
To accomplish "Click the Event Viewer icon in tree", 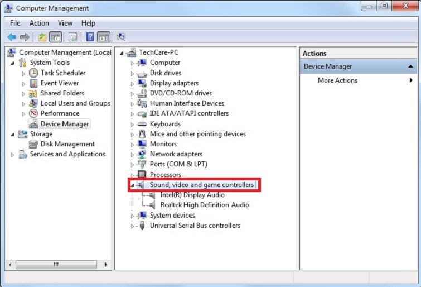I will [33, 83].
